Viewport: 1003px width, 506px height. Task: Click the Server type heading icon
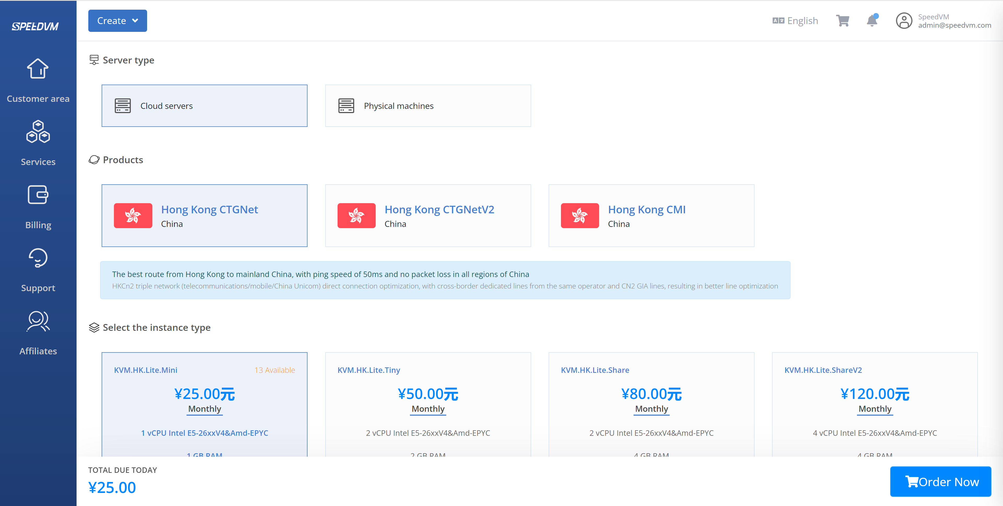coord(94,60)
